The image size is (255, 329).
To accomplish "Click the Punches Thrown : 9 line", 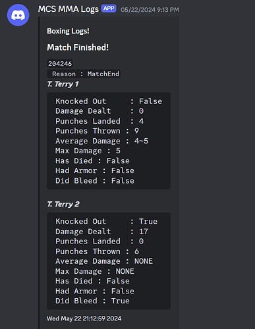I will tap(97, 131).
